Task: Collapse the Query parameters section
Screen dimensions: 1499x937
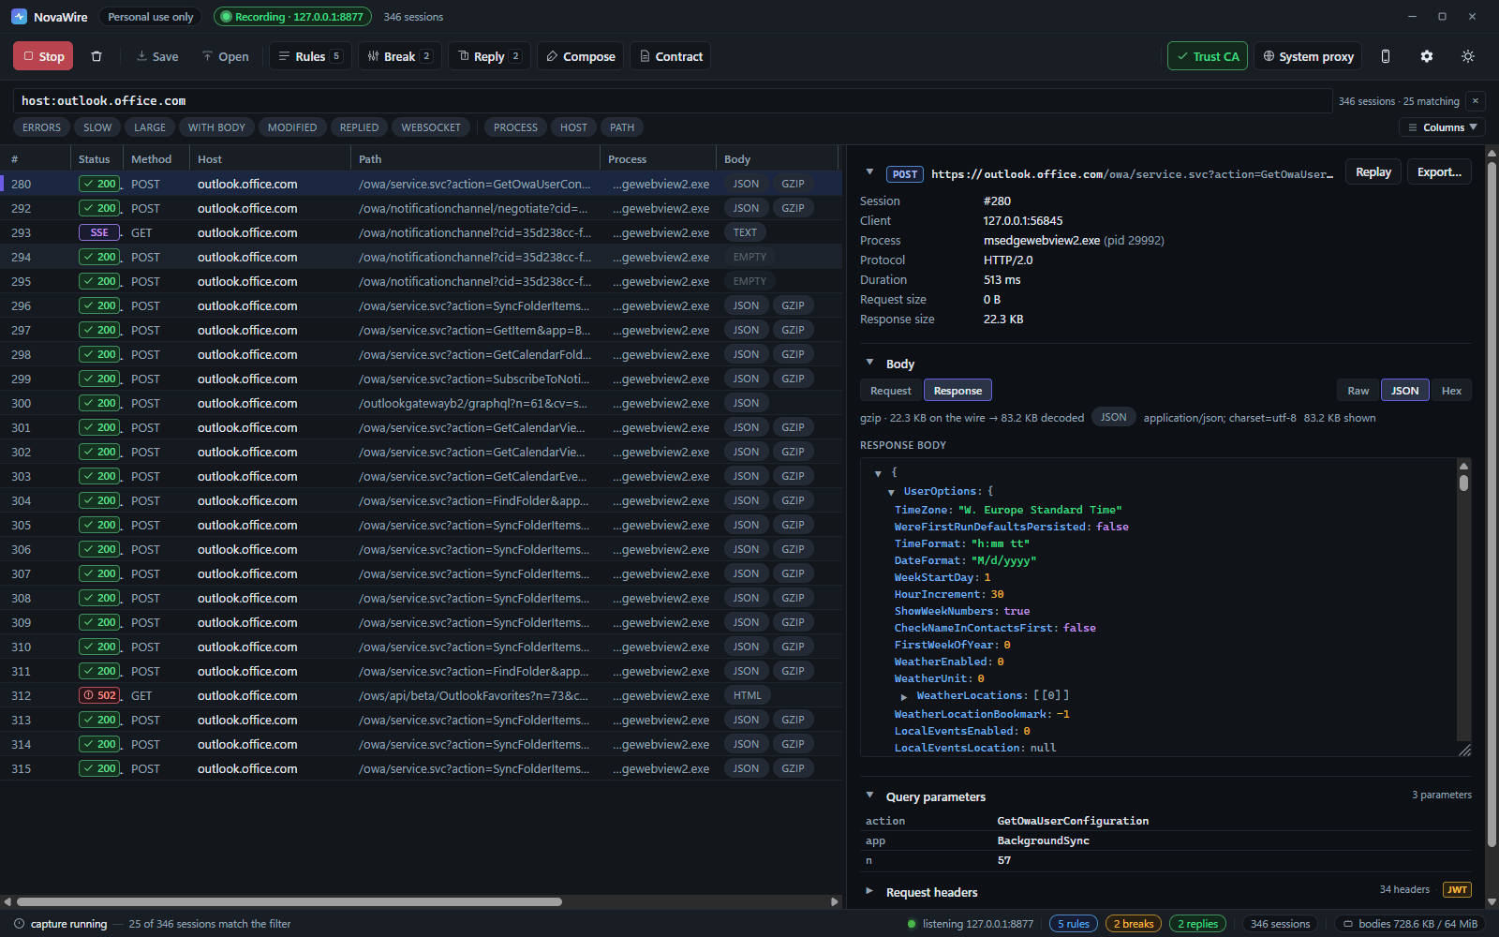Action: [x=869, y=796]
